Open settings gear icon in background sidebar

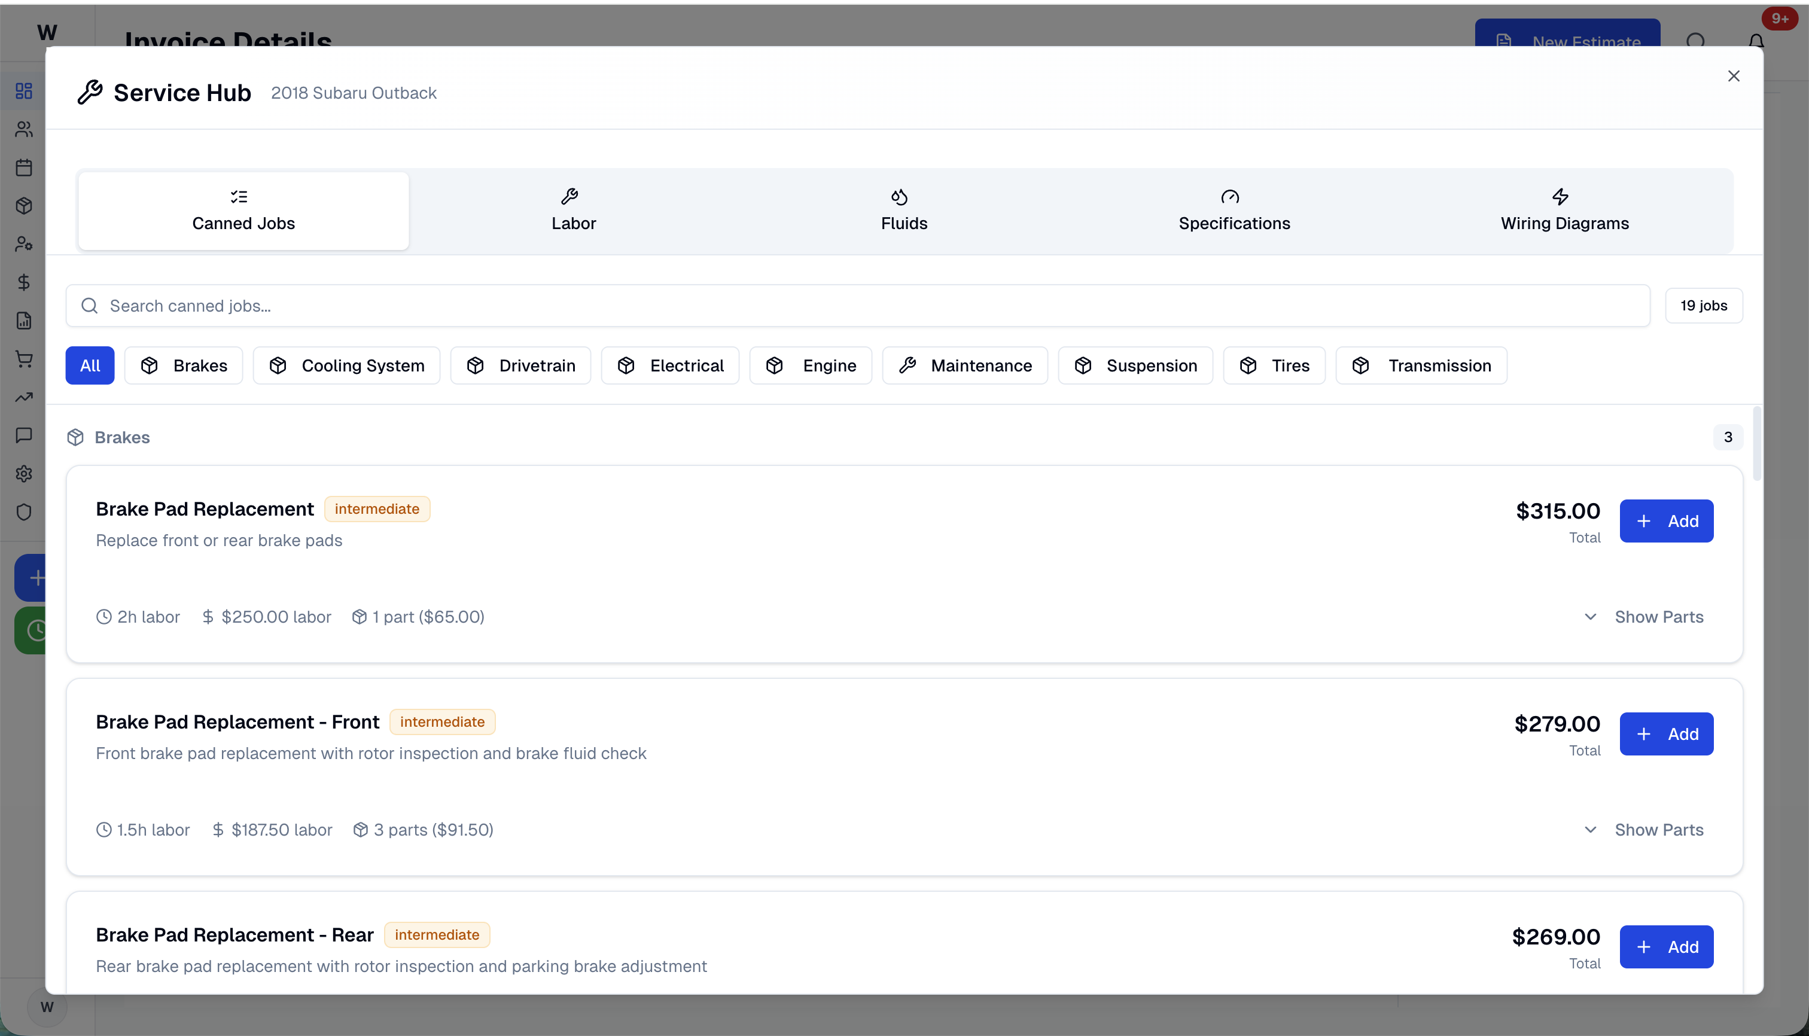(24, 474)
